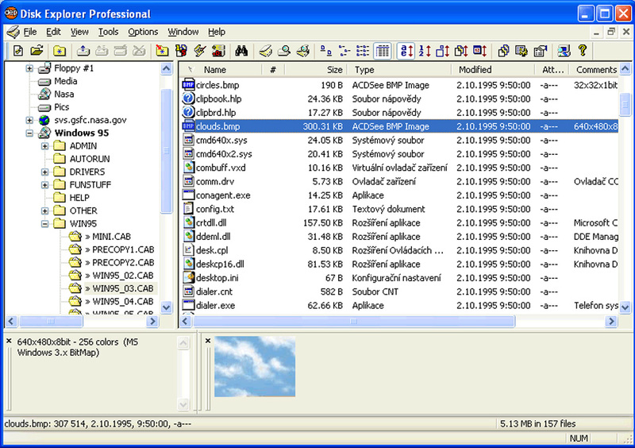Expand the ADMIN folder node
This screenshot has height=448, width=635.
(45, 146)
